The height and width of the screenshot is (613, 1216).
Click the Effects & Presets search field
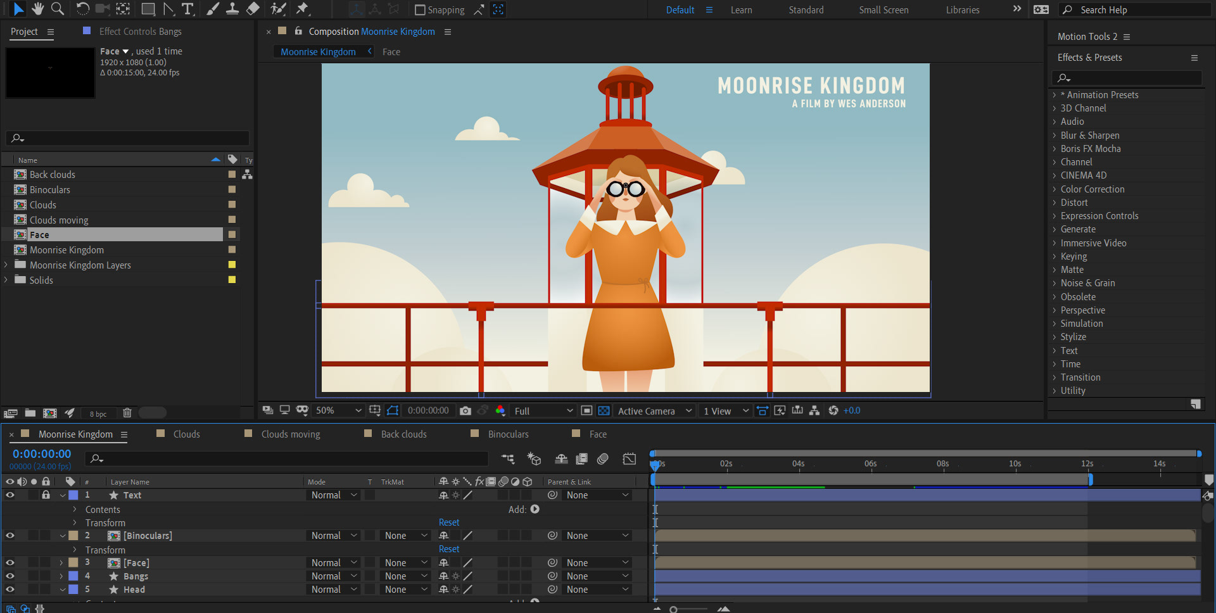1127,78
